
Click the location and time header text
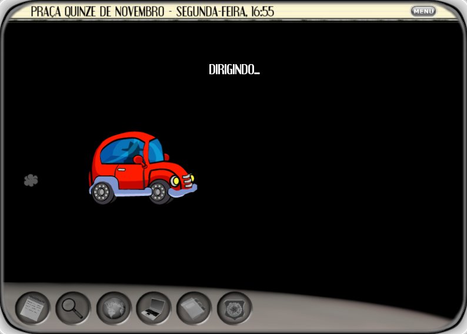tap(152, 12)
